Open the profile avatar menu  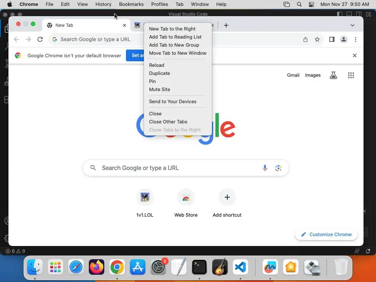tap(344, 39)
